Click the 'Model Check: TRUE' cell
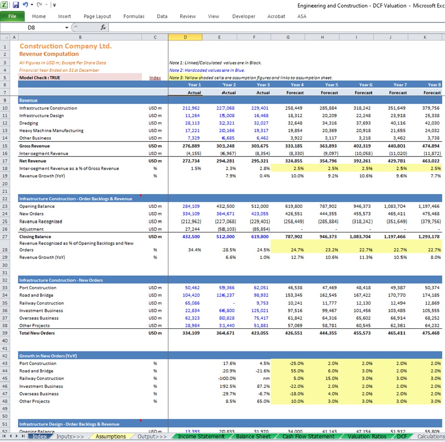Viewport: 445px width, 442px height. click(80, 78)
